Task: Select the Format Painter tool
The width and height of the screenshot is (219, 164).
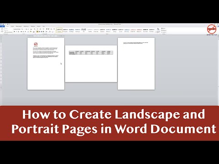Action: pyautogui.click(x=8, y=32)
